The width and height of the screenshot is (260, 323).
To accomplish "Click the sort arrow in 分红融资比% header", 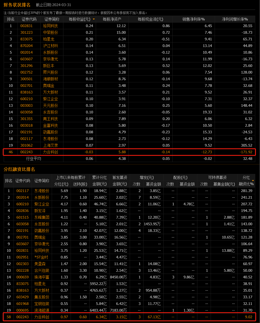I will [253, 181].
